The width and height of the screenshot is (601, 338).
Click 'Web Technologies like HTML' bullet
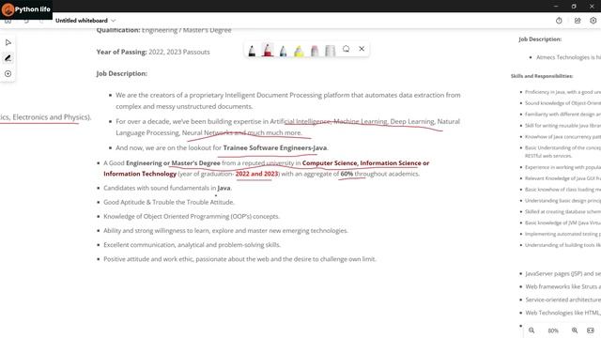click(x=563, y=313)
